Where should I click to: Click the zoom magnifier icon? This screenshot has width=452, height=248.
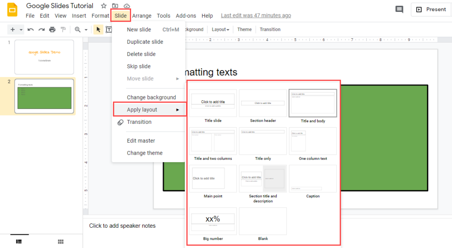tap(78, 30)
